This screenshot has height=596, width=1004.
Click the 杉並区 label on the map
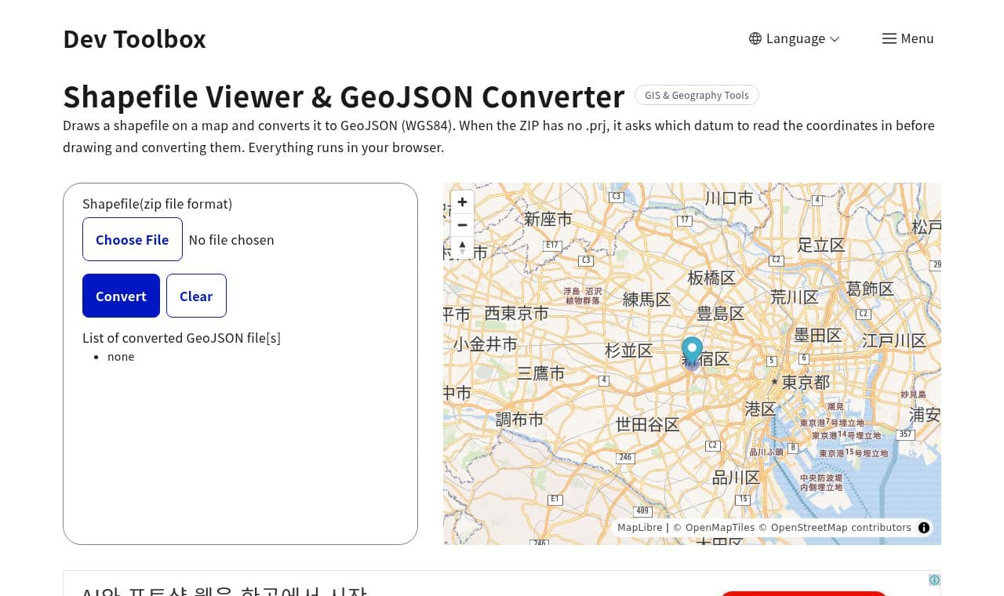(628, 351)
